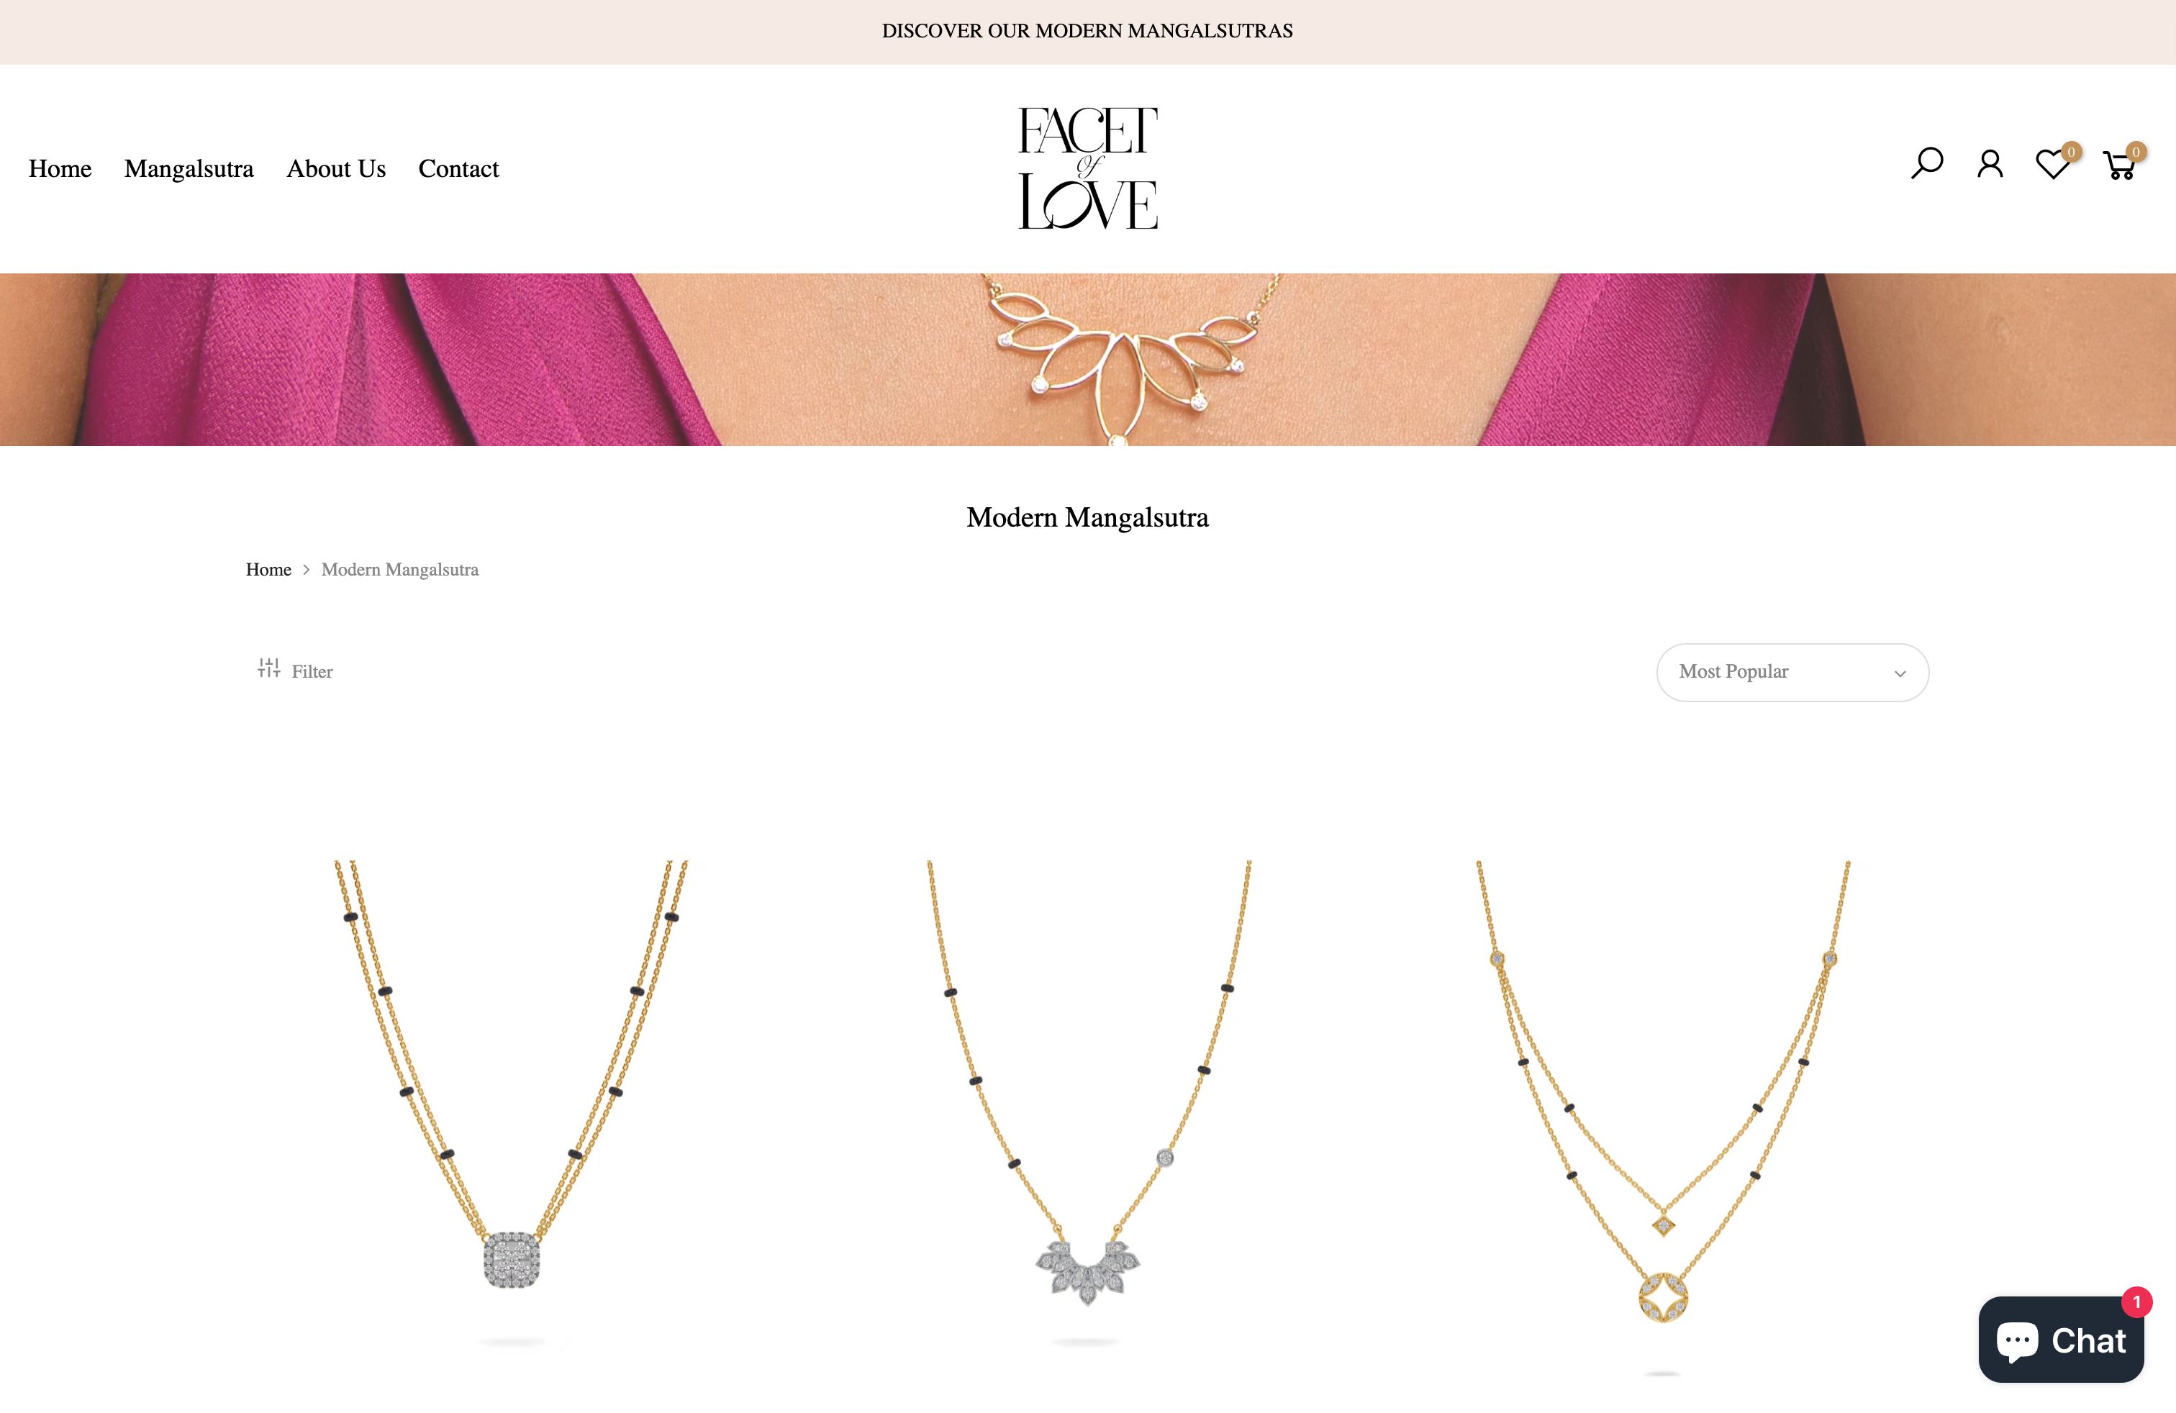
Task: Click the user account icon
Action: click(x=1990, y=165)
